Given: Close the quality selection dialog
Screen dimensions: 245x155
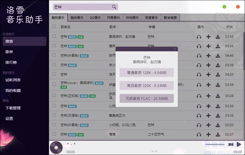Looking at the screenshot, I should (x=175, y=49).
